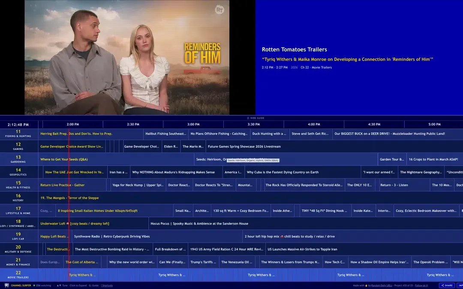Click the RT logo on the video

219,10
